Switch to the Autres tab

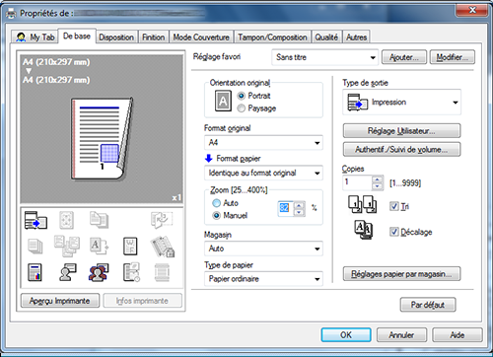point(356,37)
